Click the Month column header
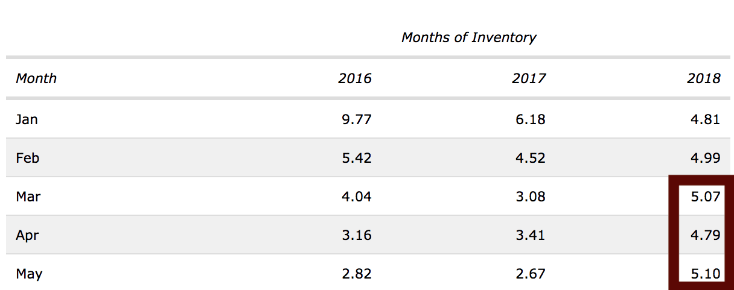The image size is (734, 290). coord(36,78)
